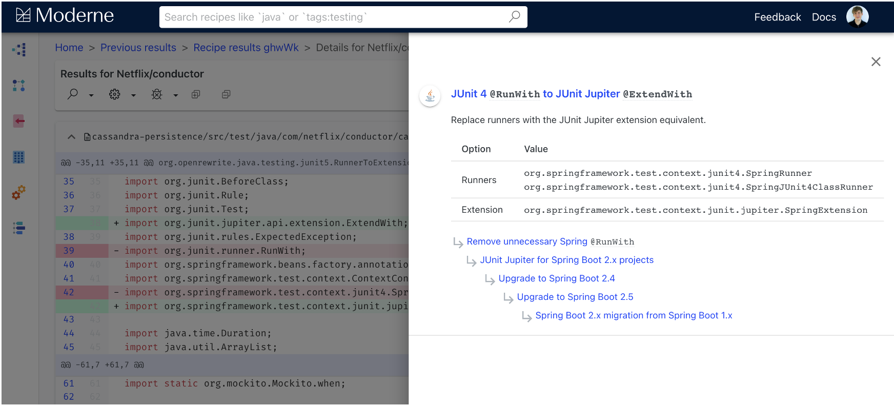Screen dimensions: 894x406
Task: Open the user profile avatar
Action: pos(857,16)
